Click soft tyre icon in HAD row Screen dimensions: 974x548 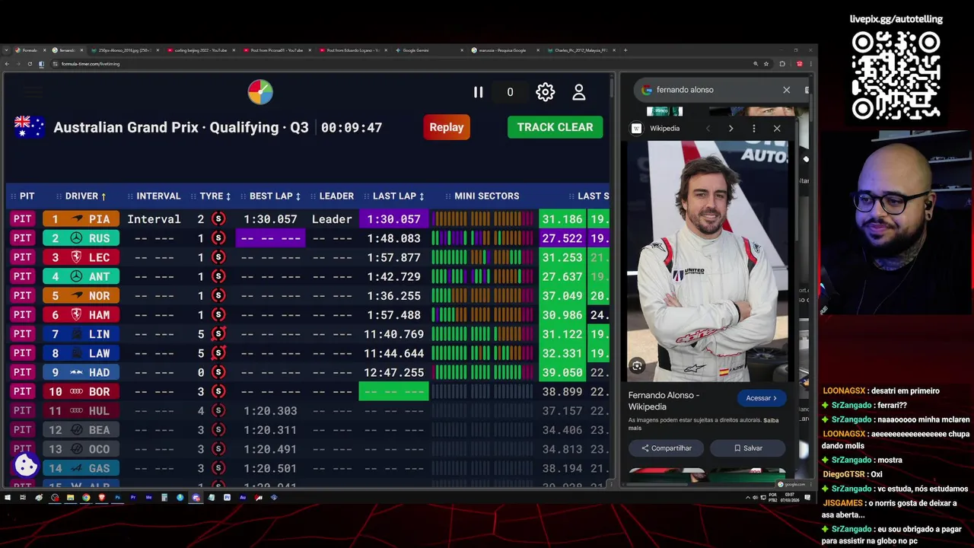click(218, 372)
